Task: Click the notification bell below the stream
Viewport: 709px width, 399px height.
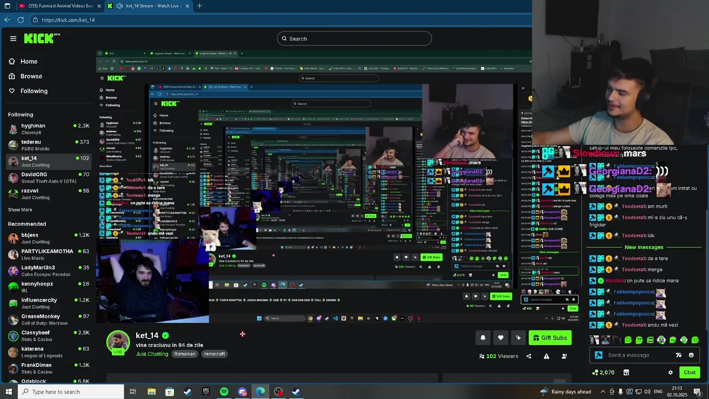Action: pos(482,338)
